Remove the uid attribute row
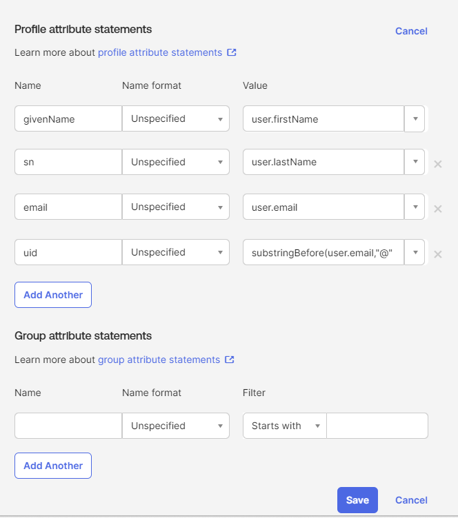This screenshot has height=518, width=458. click(x=438, y=254)
